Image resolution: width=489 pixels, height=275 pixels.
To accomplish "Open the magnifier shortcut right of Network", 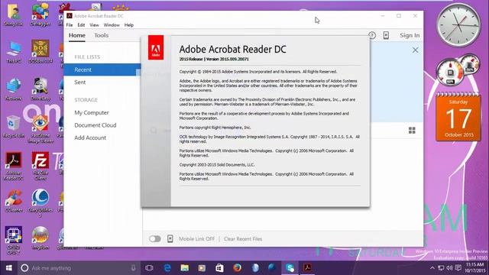I will click(40, 89).
